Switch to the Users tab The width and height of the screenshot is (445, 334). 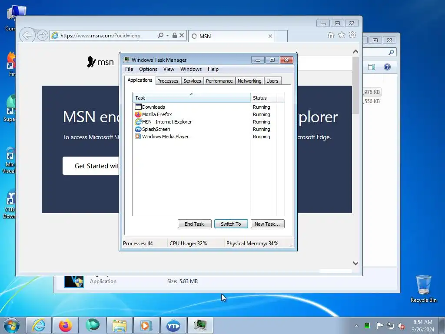tap(272, 81)
